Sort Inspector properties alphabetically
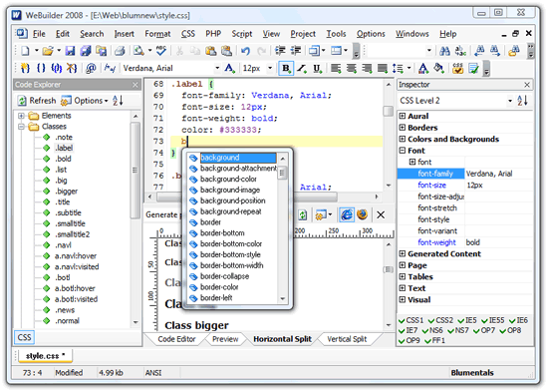547x391 pixels. [x=522, y=101]
